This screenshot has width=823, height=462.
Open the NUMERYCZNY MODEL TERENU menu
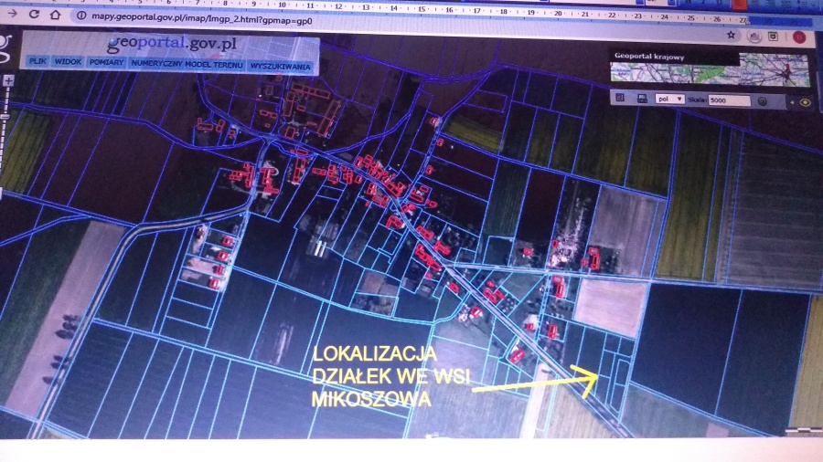tap(187, 64)
